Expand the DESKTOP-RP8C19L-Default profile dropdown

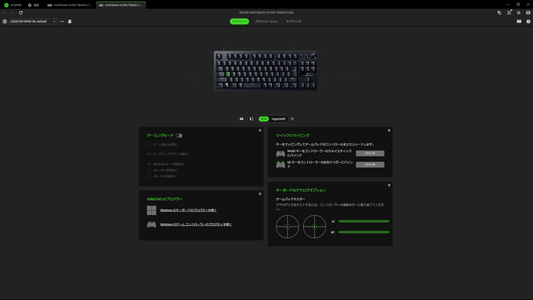(33, 21)
